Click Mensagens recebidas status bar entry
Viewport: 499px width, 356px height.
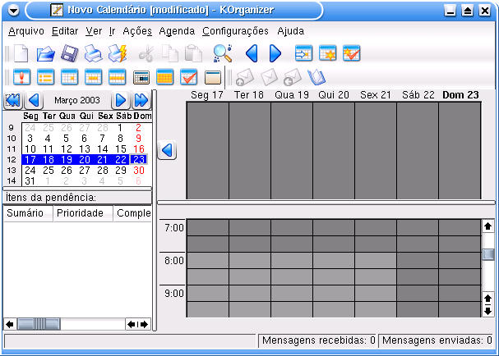pyautogui.click(x=319, y=340)
